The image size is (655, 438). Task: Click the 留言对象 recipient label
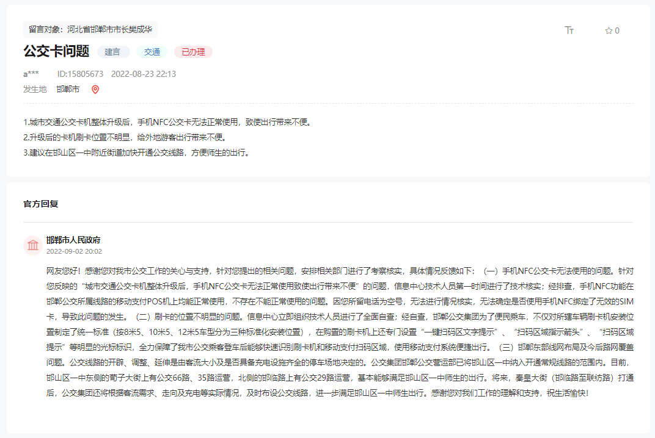click(90, 29)
